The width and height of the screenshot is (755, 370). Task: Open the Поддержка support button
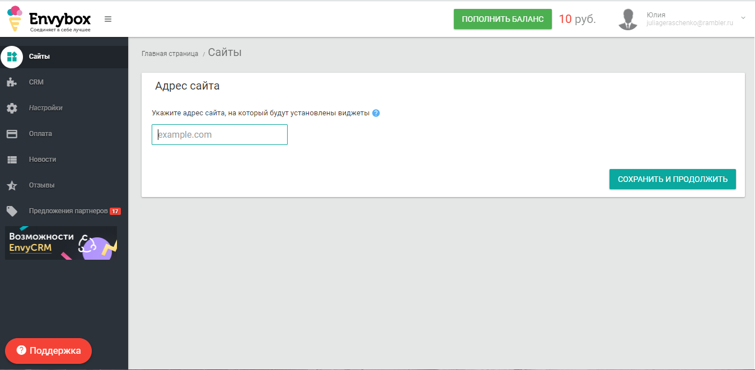(x=48, y=351)
